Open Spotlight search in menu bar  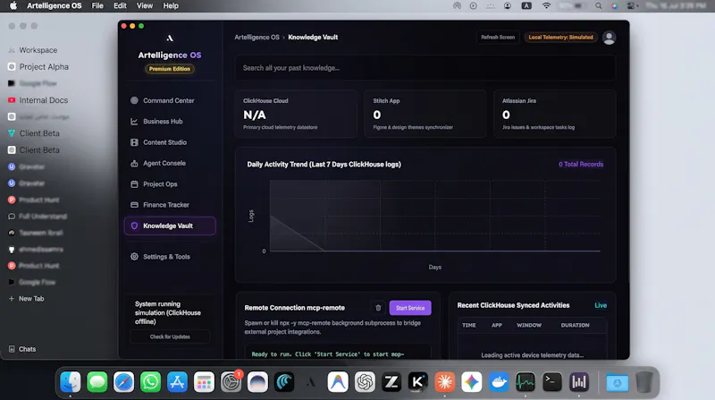point(598,6)
